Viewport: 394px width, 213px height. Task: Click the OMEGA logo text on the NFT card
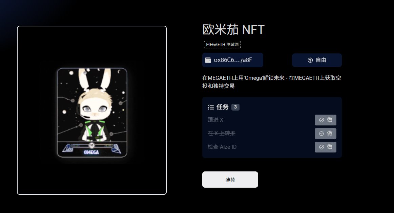point(91,152)
